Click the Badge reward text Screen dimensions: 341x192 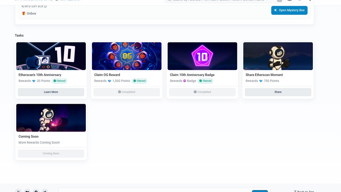click(192, 81)
